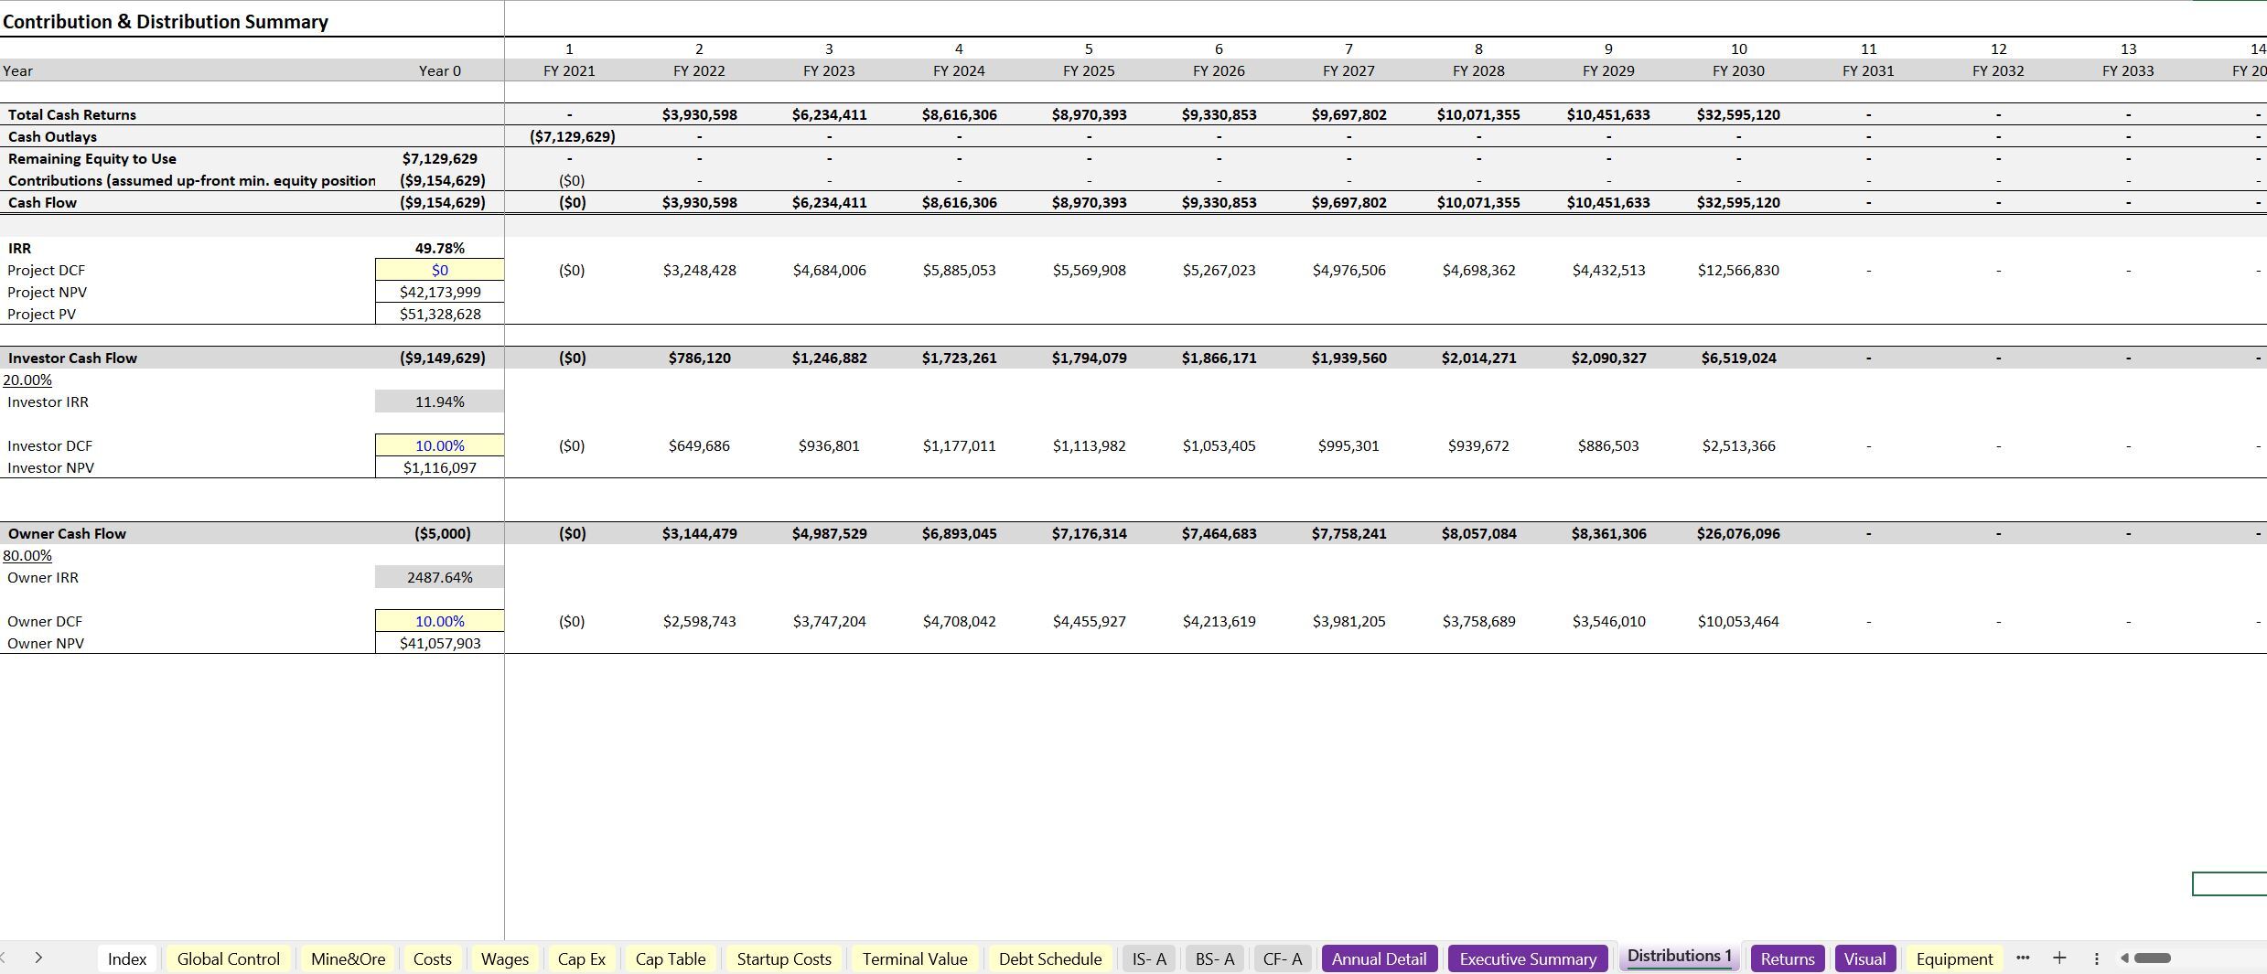Switch to the Startup Costs sheet
Image resolution: width=2267 pixels, height=974 pixels.
(x=783, y=958)
